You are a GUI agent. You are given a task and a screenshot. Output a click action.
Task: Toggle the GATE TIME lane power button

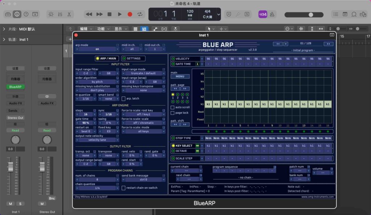coord(174,64)
